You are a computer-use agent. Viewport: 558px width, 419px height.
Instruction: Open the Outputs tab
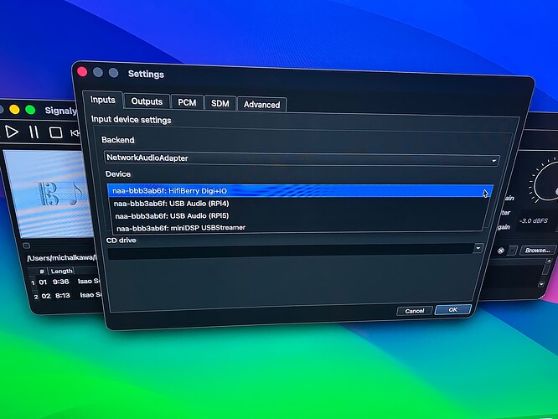tap(147, 101)
